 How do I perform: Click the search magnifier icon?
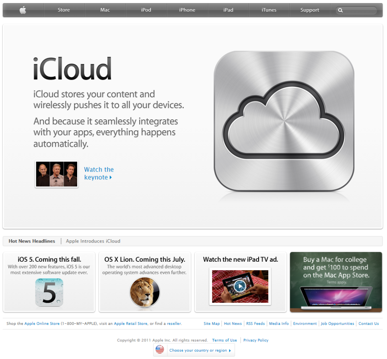pyautogui.click(x=340, y=10)
